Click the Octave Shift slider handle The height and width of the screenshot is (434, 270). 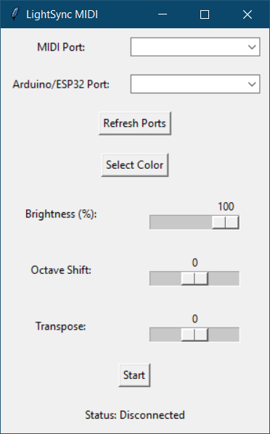click(x=195, y=278)
